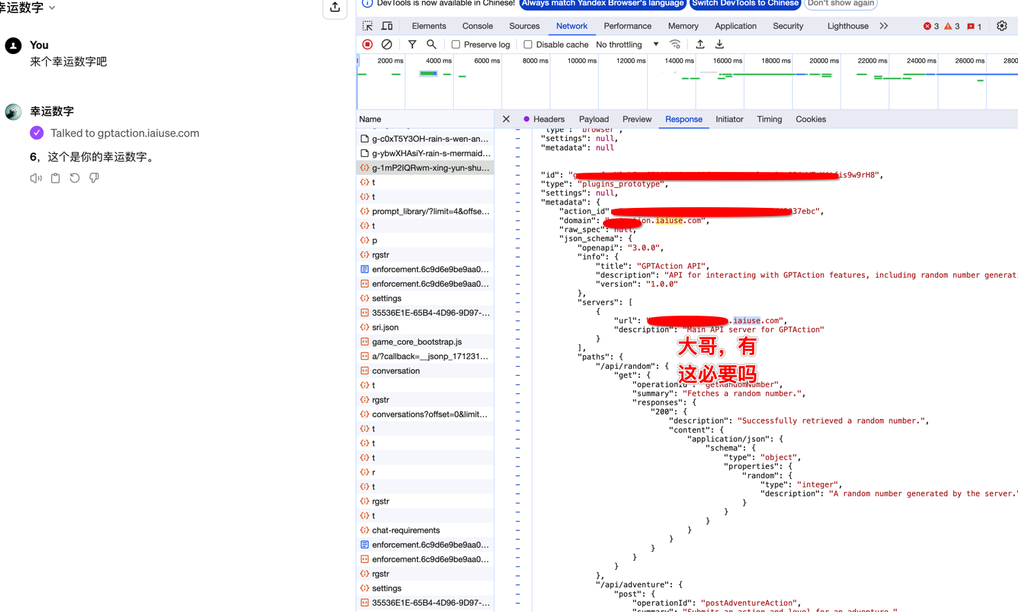
Task: Select the conversations?offset=0&limit request
Action: pos(425,414)
